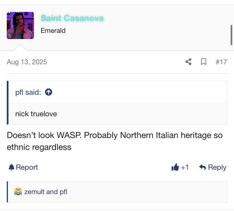Click the +1 like label
Viewport: 234px width, 213px height.
click(x=185, y=167)
